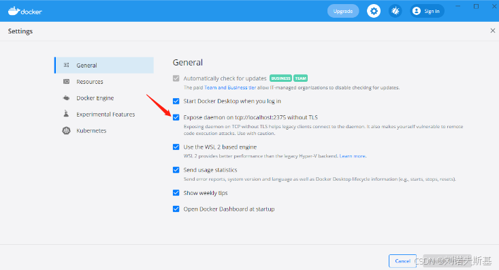Click the Docker Engine whale icon
This screenshot has height=270, width=499.
66,98
